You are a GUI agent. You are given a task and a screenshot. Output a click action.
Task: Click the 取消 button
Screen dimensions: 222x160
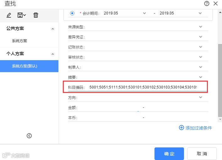pos(202,154)
